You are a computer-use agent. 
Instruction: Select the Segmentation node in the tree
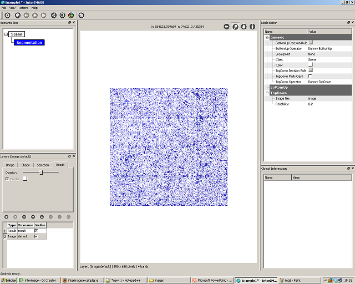point(29,42)
